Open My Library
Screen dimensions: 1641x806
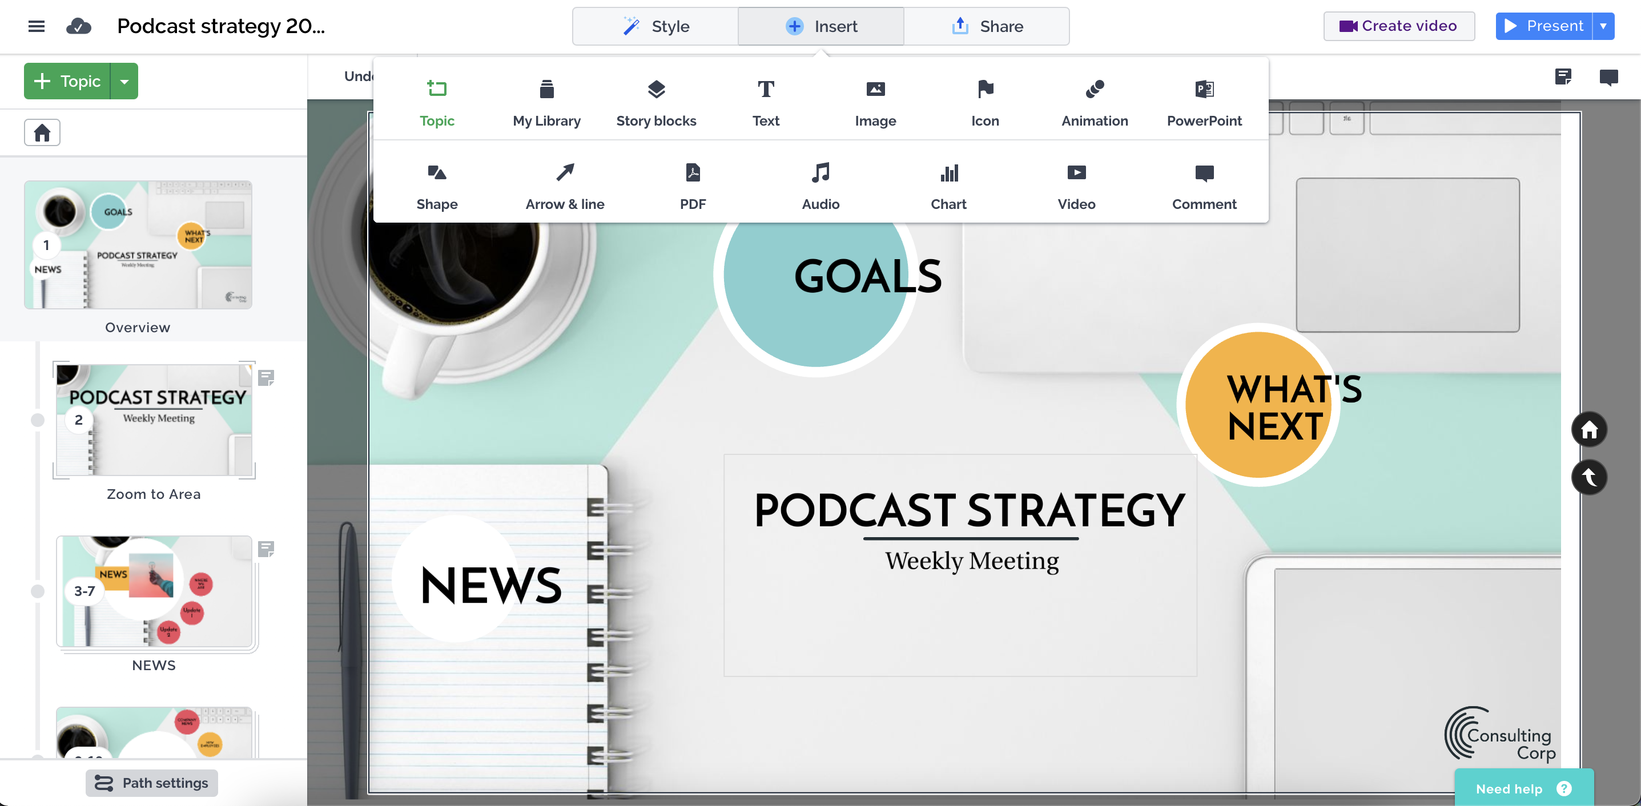pyautogui.click(x=546, y=102)
